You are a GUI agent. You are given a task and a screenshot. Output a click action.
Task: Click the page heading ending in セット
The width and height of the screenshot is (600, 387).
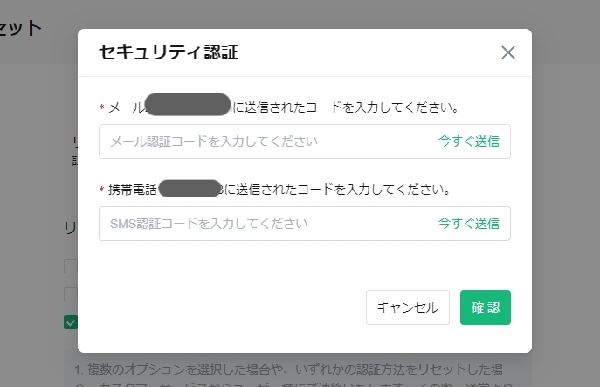pyautogui.click(x=21, y=28)
